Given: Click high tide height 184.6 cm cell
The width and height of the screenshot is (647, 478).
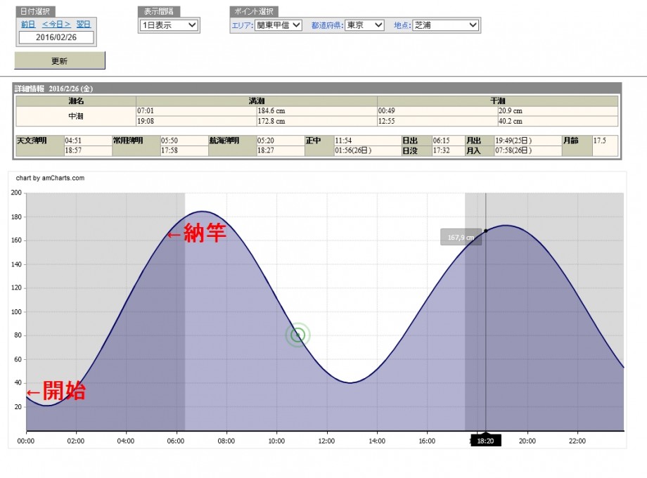Looking at the screenshot, I should click(317, 110).
